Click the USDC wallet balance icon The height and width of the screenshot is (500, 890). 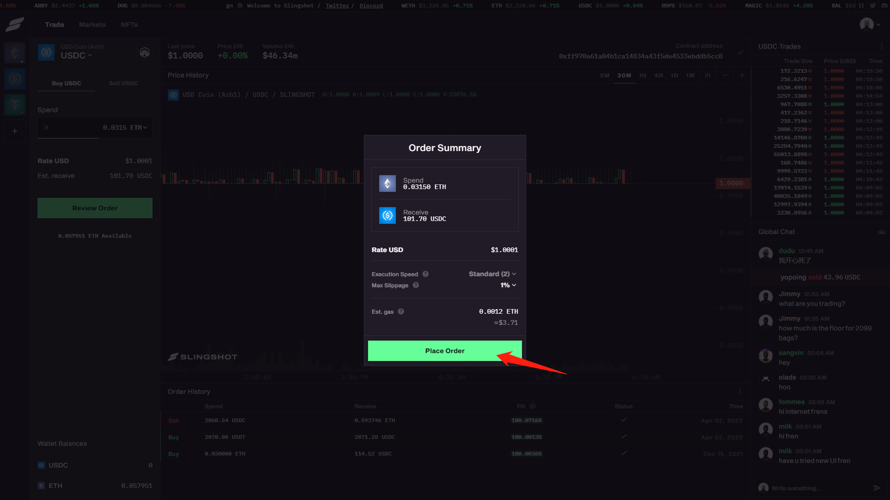[x=41, y=465]
